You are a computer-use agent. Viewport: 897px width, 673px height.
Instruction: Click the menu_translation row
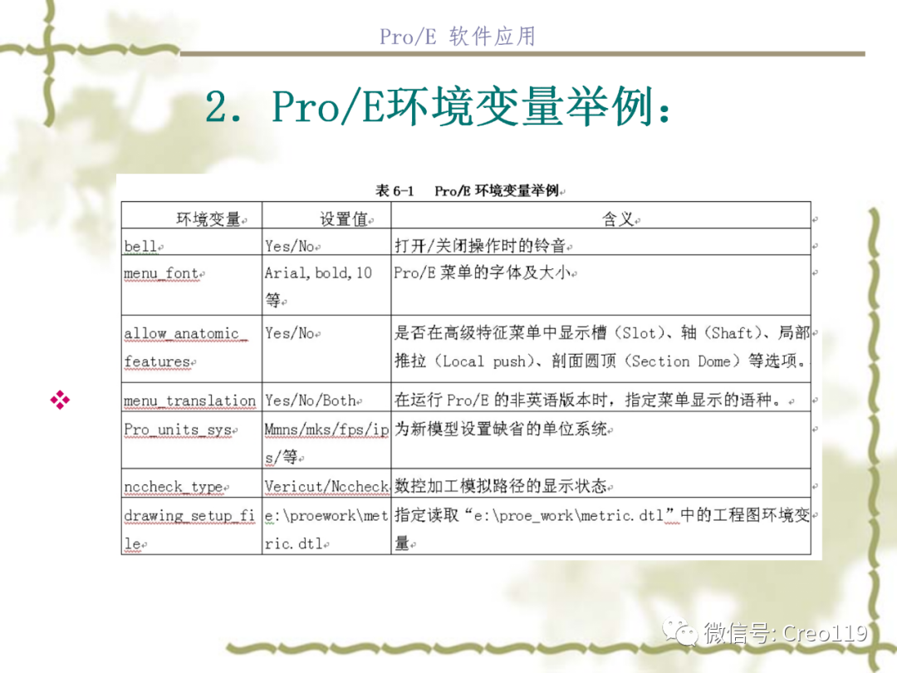190,401
